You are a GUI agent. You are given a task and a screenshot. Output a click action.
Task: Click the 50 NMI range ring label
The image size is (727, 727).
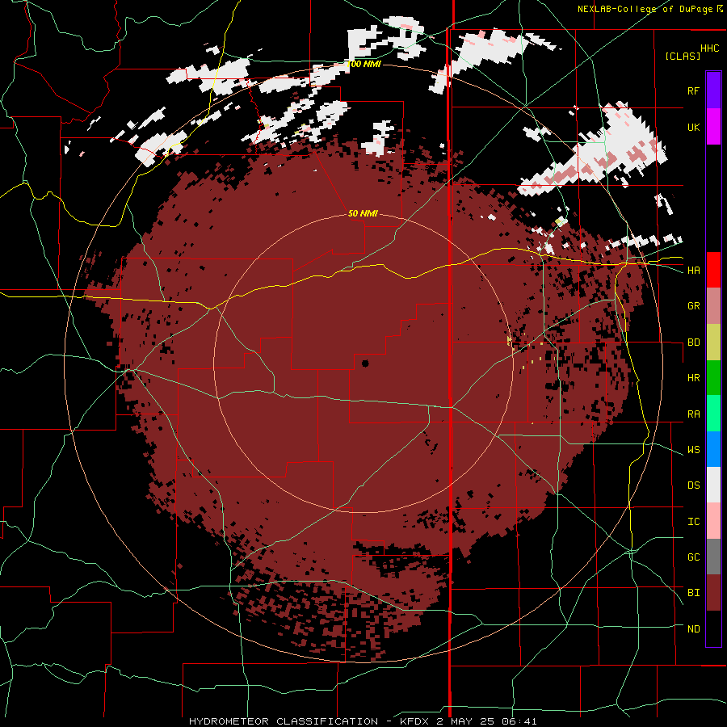(363, 213)
